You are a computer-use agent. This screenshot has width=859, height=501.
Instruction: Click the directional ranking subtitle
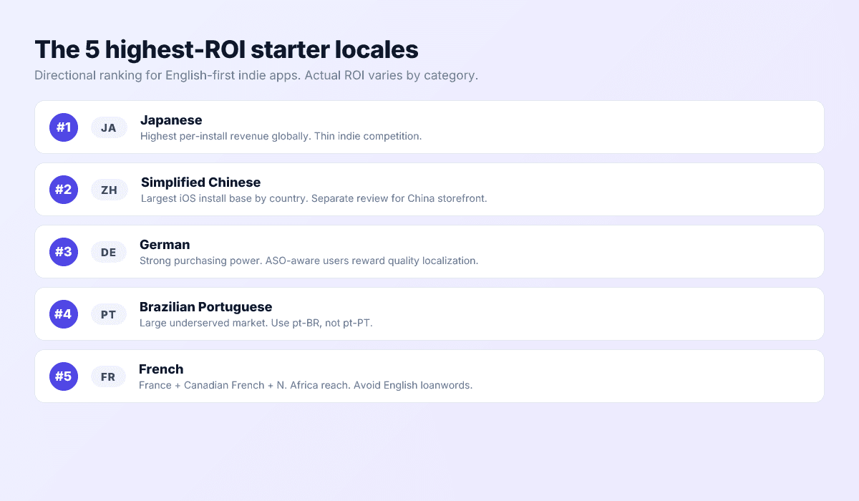tap(256, 75)
